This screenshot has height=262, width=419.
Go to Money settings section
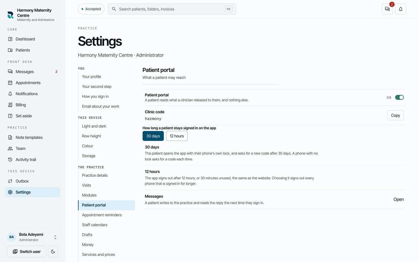point(106,245)
